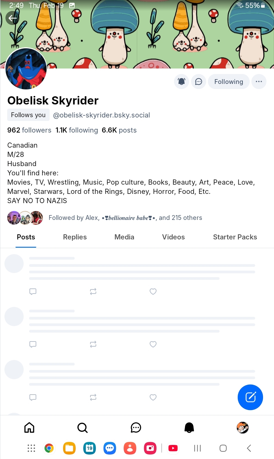Tap the back arrow on the banner
The height and width of the screenshot is (459, 274).
(13, 18)
